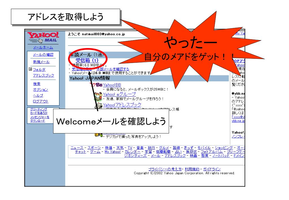The width and height of the screenshot is (289, 200).
Task: Open the 受信箱 (1) inbox link
Action: pyautogui.click(x=87, y=60)
